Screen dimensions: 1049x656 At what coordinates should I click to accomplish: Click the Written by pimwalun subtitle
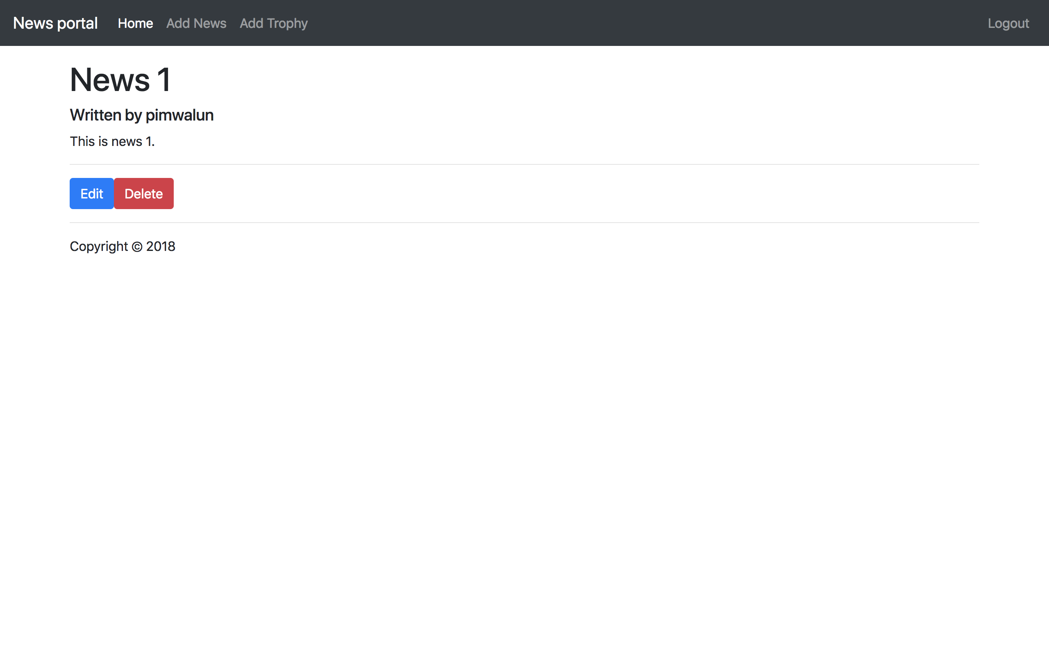[x=141, y=115]
